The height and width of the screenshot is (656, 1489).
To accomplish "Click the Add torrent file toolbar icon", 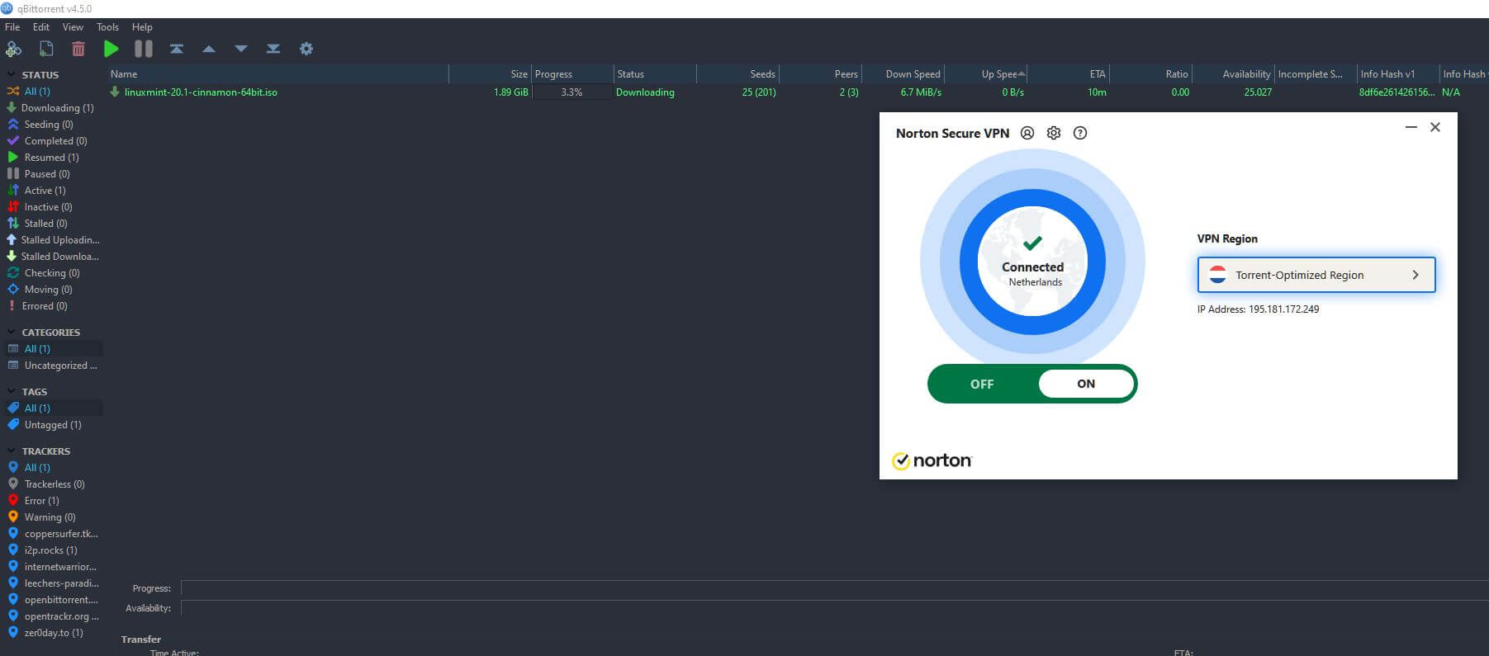I will coord(46,50).
